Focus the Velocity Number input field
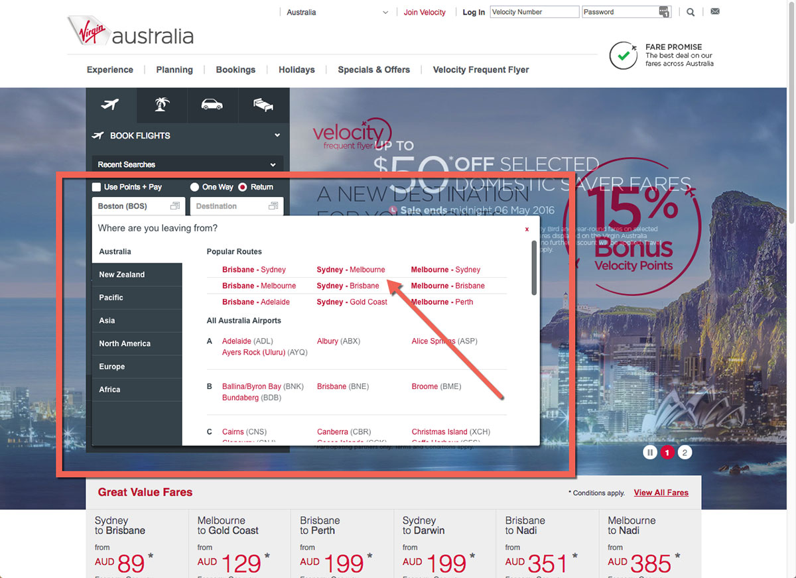The image size is (796, 578). (x=535, y=12)
